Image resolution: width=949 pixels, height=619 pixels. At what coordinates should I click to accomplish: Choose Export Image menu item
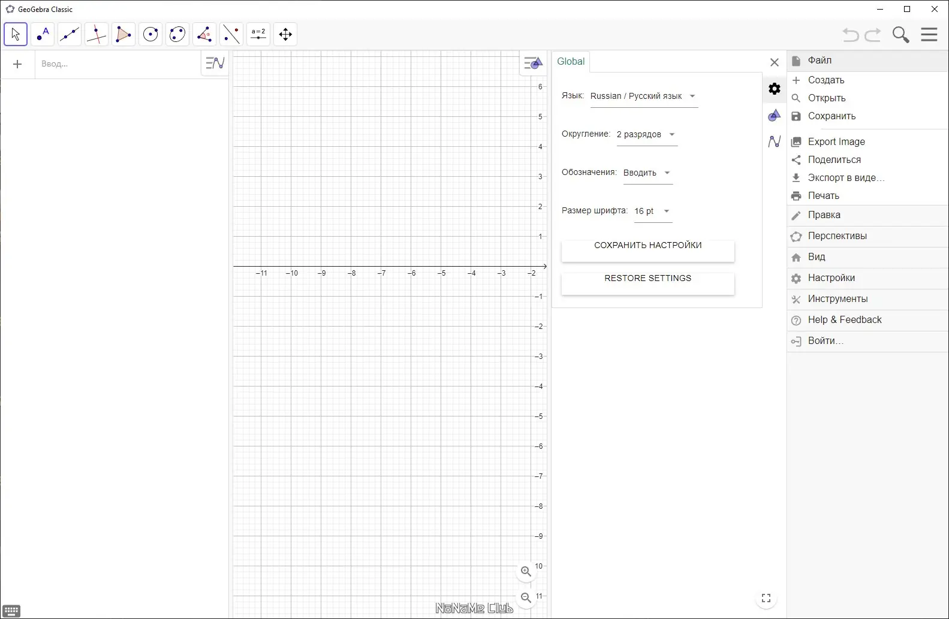point(867,142)
